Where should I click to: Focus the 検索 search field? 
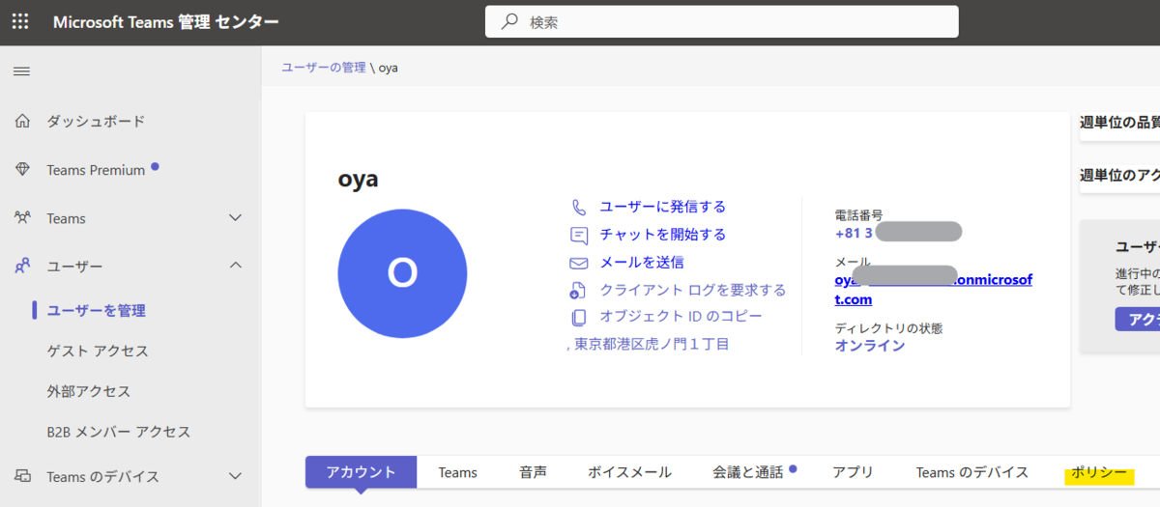click(x=721, y=21)
